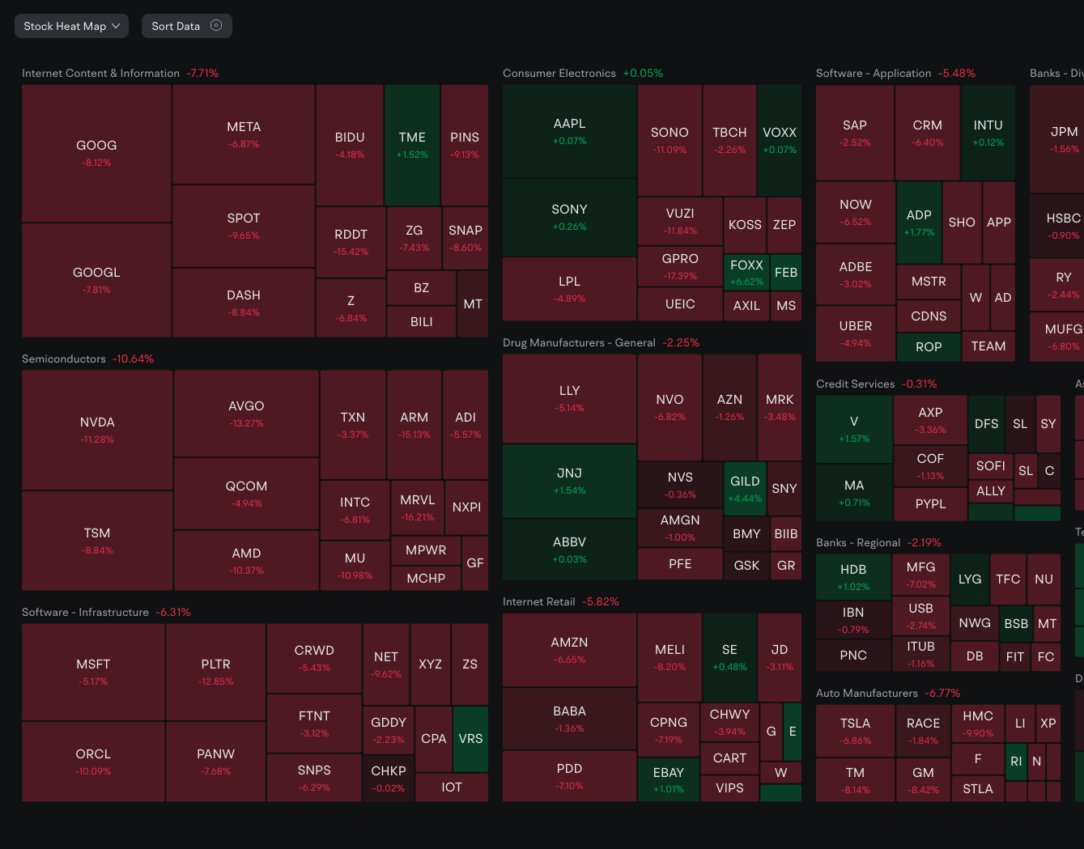
Task: Open the Stock Heat Map dropdown
Action: click(71, 26)
